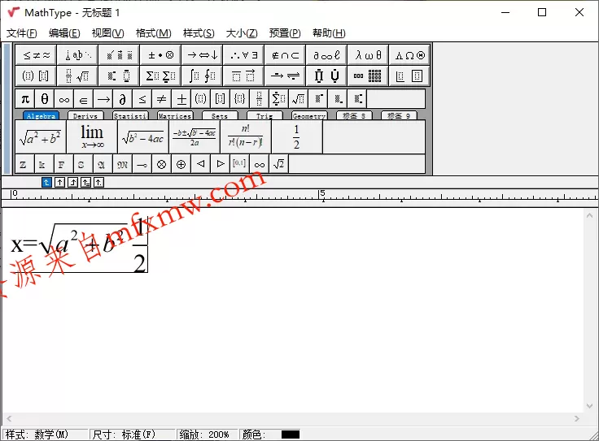Insert the small-bar square root template
Screen dimensions: 599x441
point(299,99)
